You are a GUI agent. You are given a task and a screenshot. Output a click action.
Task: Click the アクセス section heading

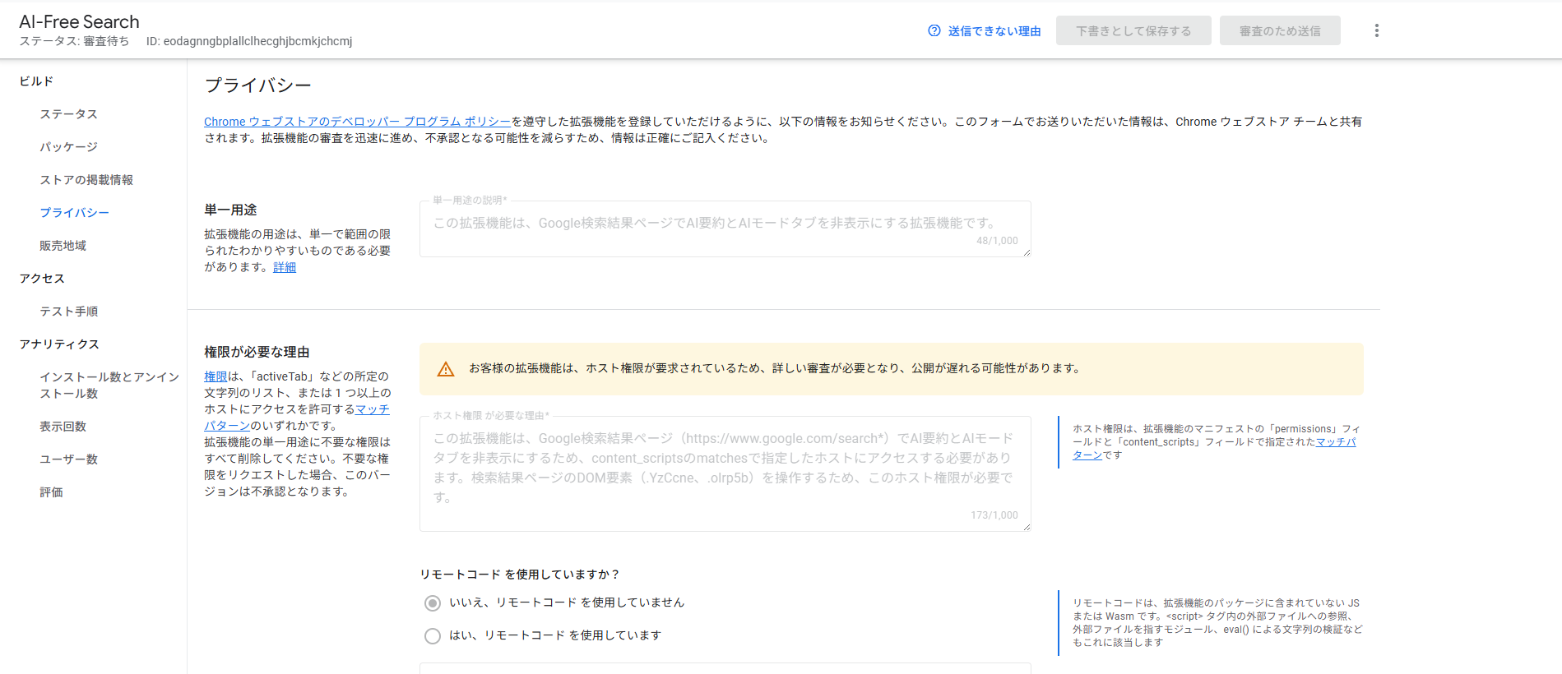coord(42,279)
